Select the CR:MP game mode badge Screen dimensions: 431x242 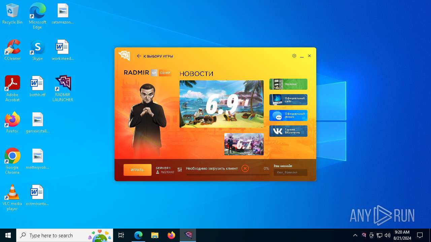pyautogui.click(x=165, y=73)
